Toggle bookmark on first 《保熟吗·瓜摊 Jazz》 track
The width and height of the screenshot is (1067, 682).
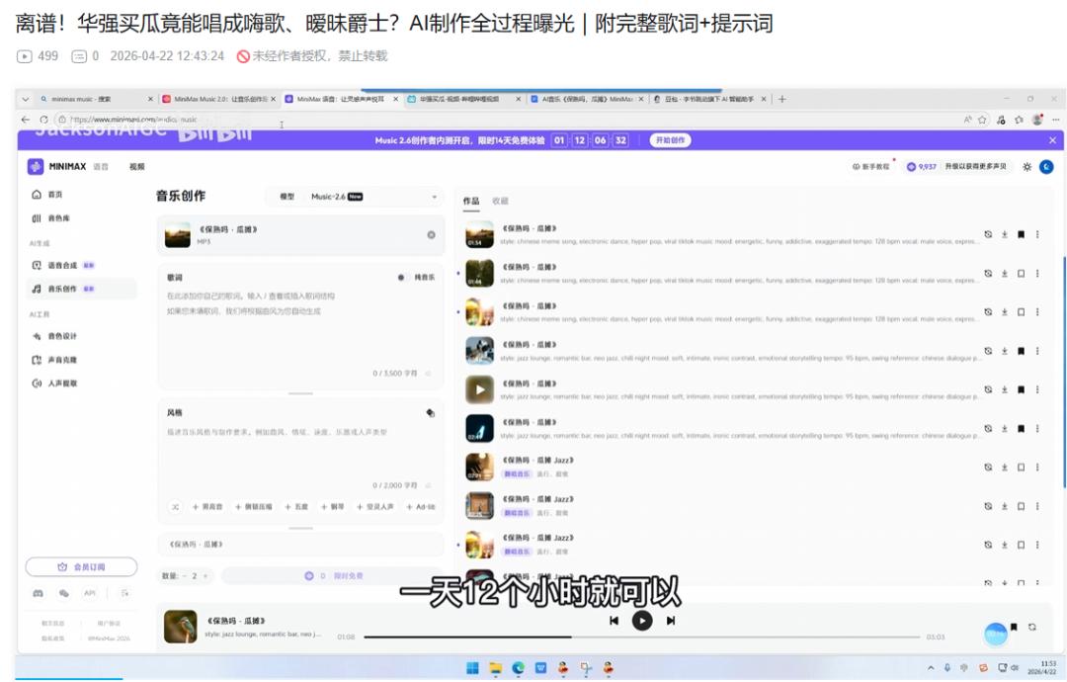(x=1021, y=468)
